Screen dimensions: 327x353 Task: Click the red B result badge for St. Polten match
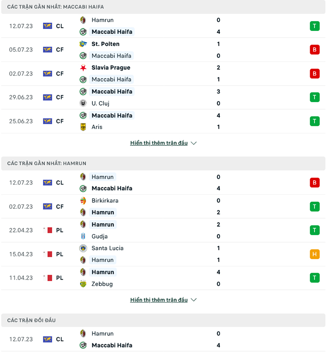pyautogui.click(x=315, y=50)
